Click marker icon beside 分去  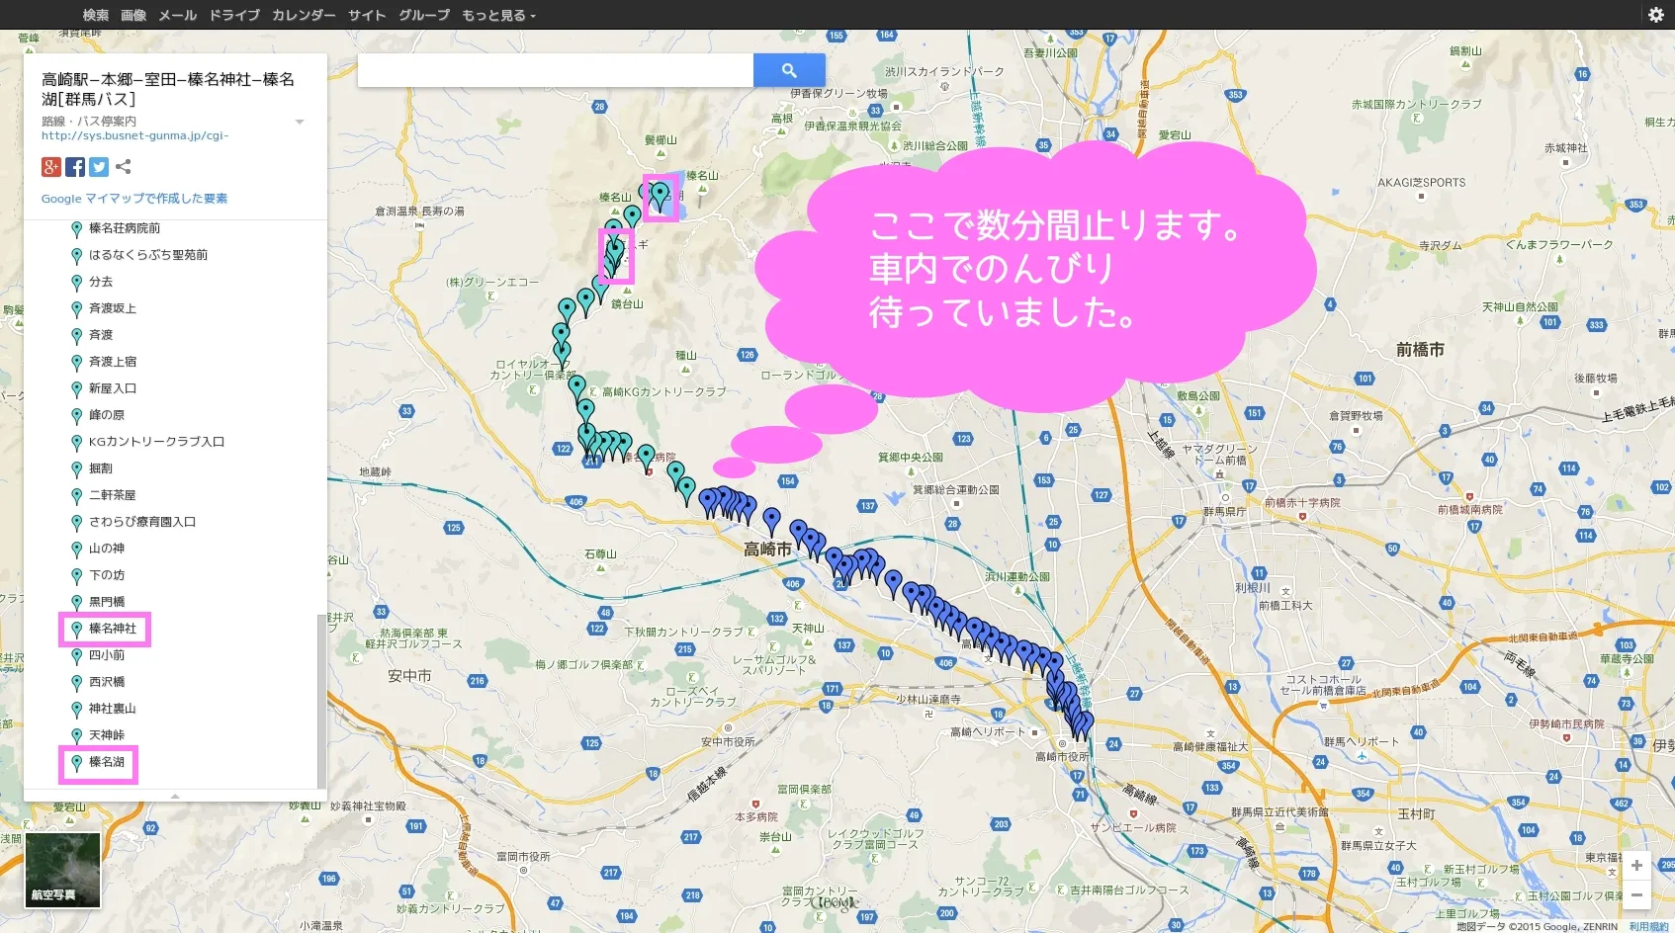pos(76,283)
